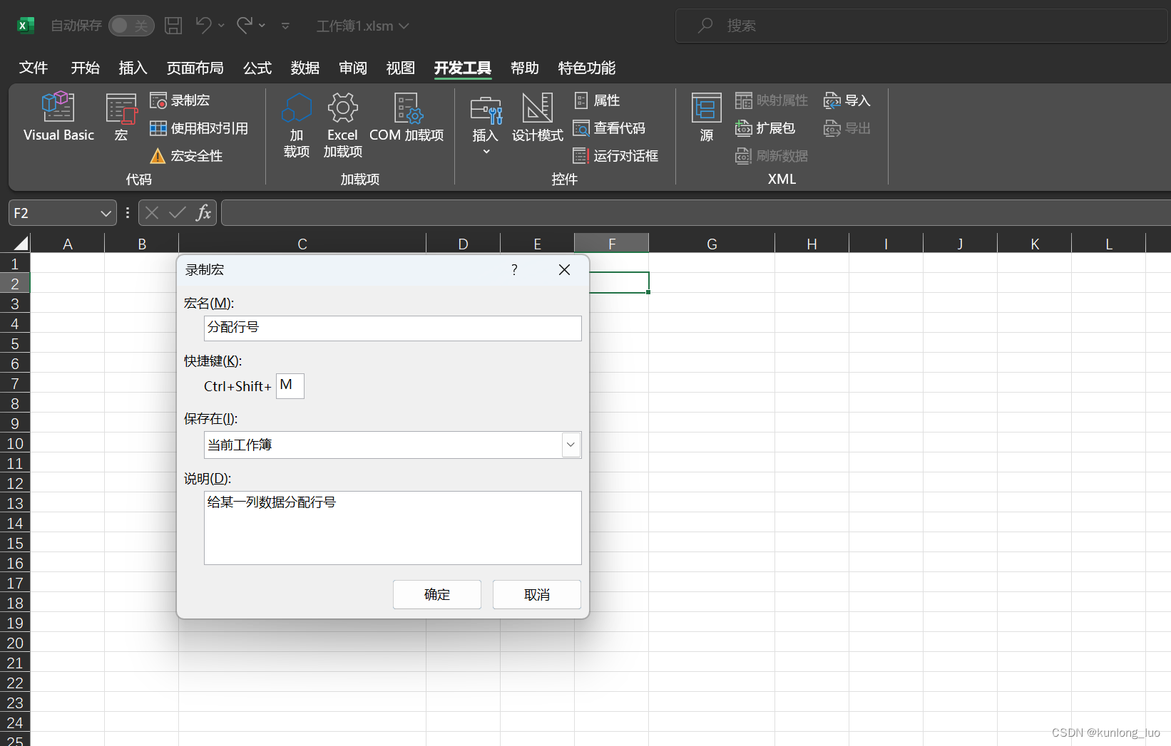Click 刷新数据 refresh data
The width and height of the screenshot is (1171, 746).
[x=772, y=156]
